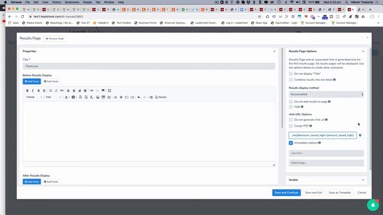The image size is (383, 215).
Task: Toggle the Hide checkbox
Action: 291,107
